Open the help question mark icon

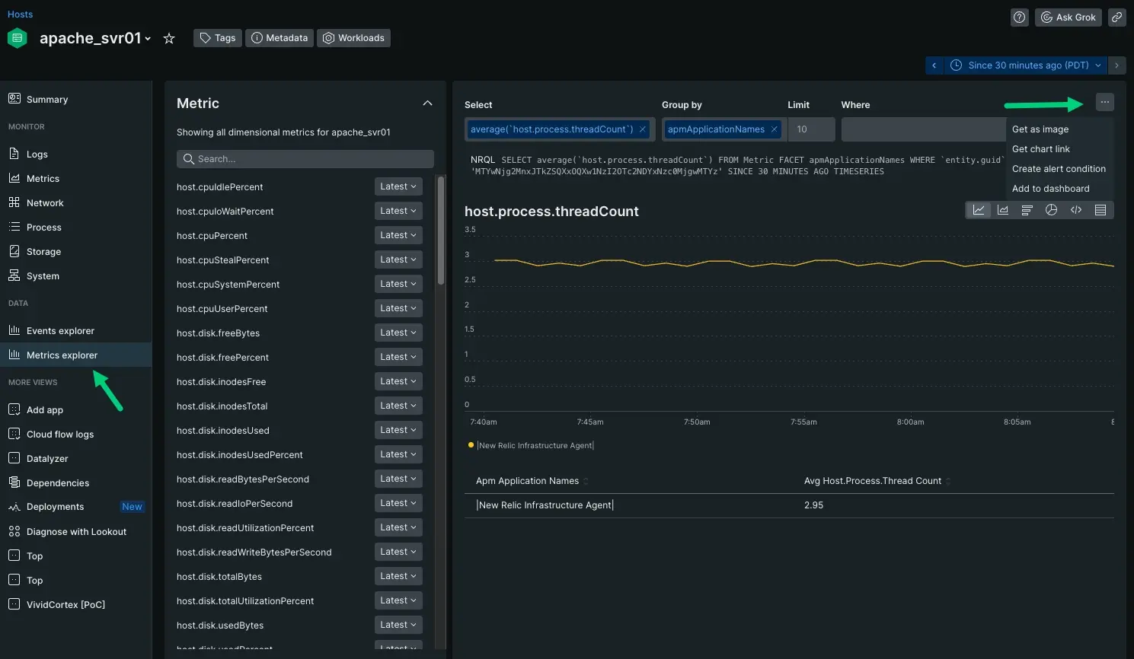pos(1019,17)
